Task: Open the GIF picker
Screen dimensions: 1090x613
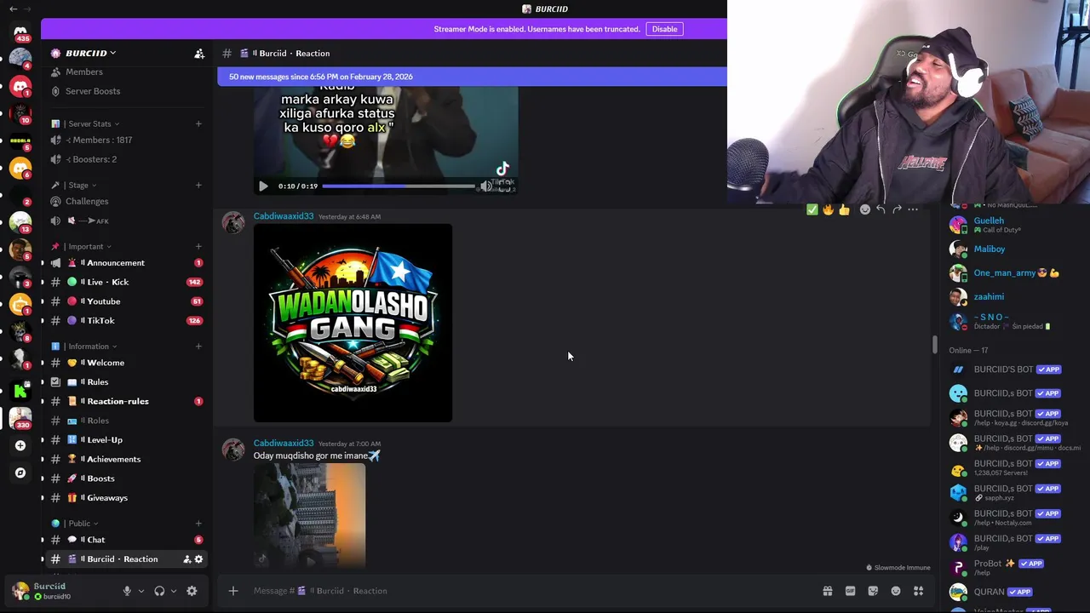Action: (x=850, y=591)
